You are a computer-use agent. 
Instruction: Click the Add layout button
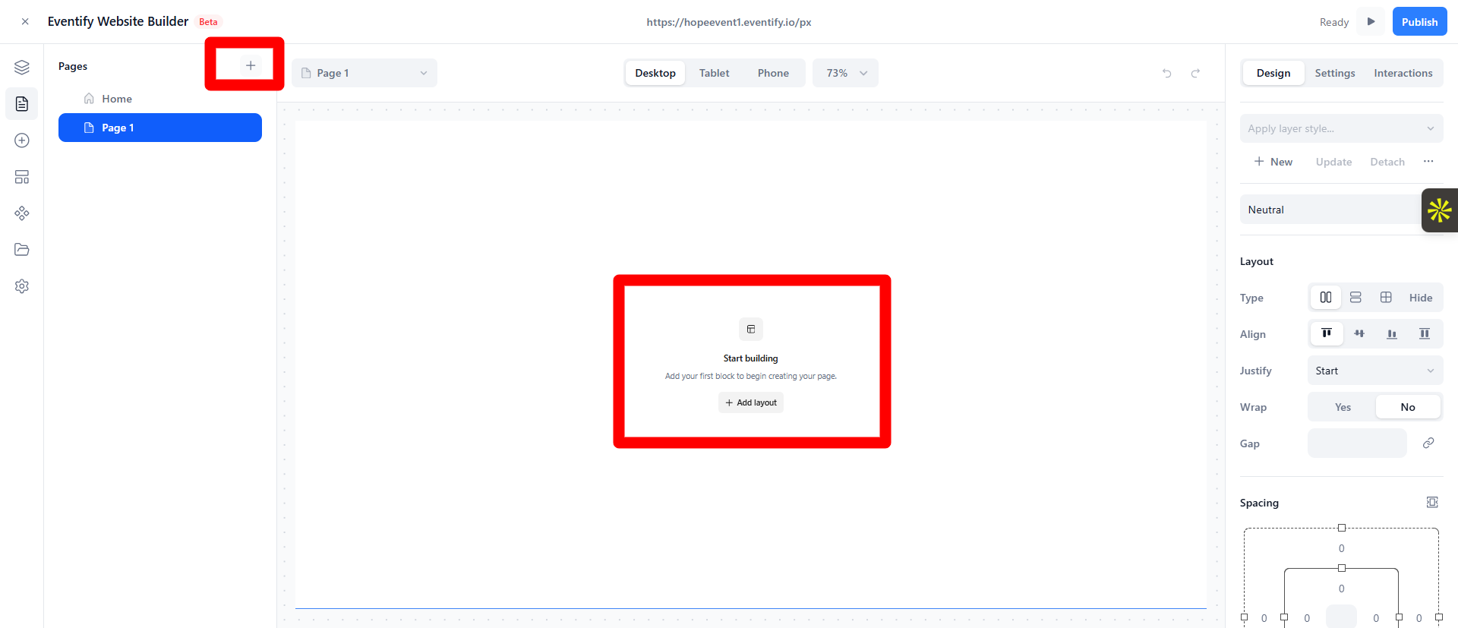click(x=751, y=402)
